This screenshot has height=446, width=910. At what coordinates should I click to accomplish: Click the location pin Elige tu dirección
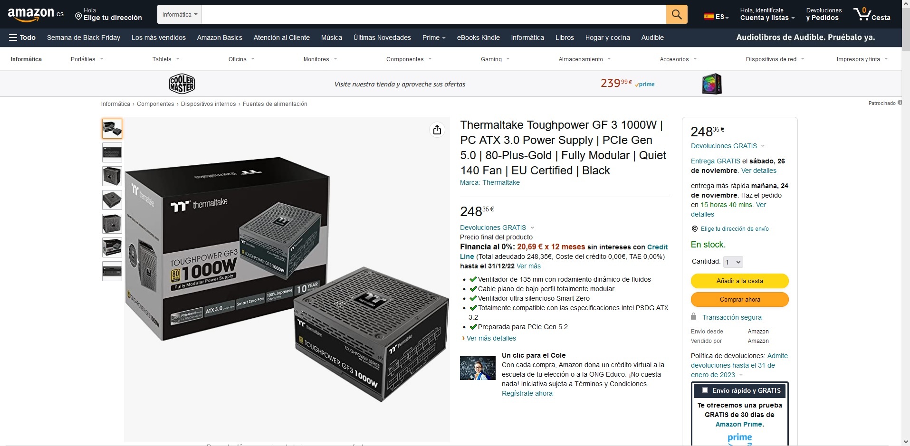click(x=108, y=14)
